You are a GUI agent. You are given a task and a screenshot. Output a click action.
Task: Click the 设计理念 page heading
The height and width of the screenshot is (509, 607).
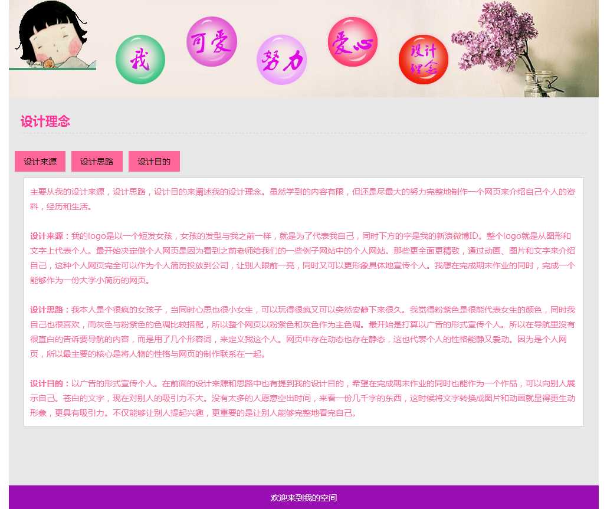[x=45, y=121]
